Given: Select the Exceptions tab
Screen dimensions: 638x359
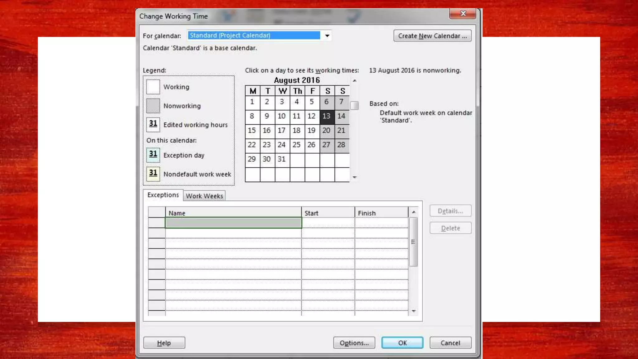Looking at the screenshot, I should point(163,195).
